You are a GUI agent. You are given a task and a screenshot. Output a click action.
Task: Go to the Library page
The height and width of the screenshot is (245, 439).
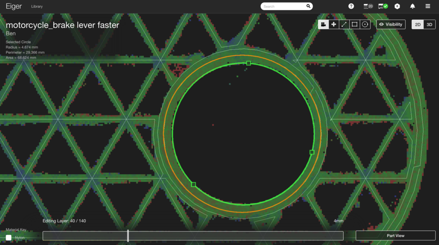[x=36, y=7]
